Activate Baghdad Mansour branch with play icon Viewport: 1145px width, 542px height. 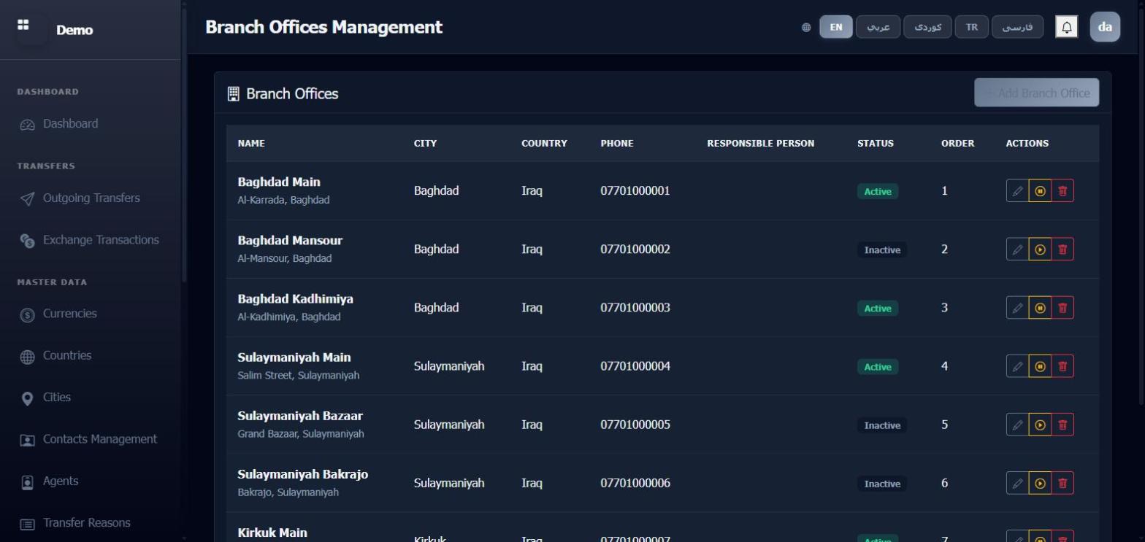click(x=1040, y=249)
